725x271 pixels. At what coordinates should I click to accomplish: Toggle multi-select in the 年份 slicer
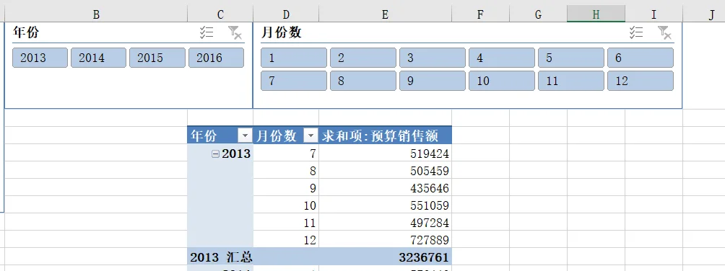click(x=207, y=32)
